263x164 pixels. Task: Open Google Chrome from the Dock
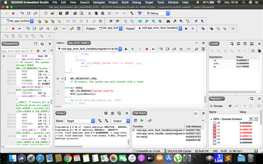point(68,158)
